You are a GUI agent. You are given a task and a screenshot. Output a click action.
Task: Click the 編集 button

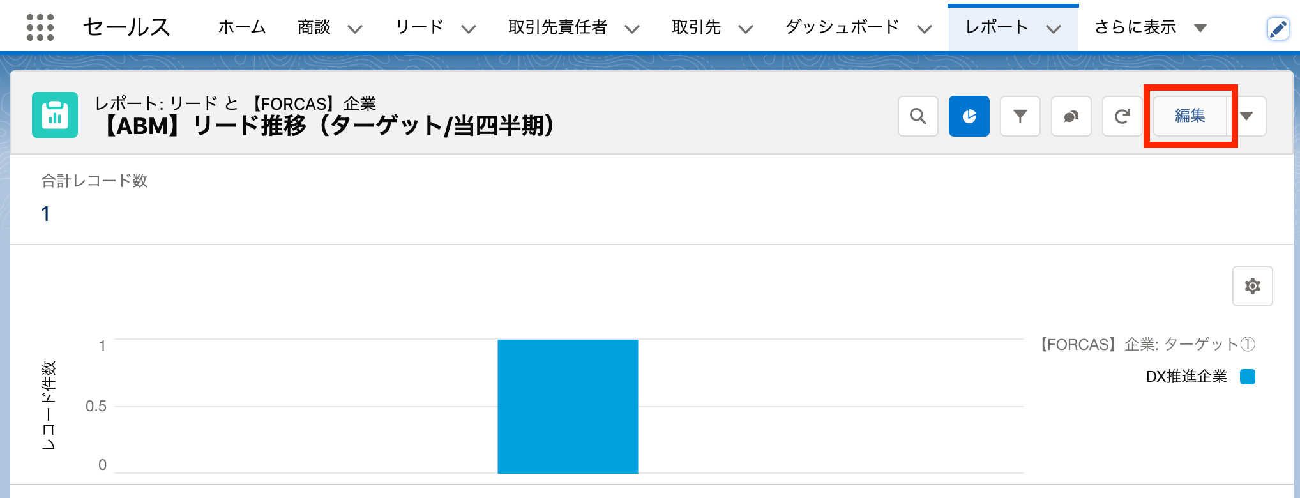[x=1190, y=116]
